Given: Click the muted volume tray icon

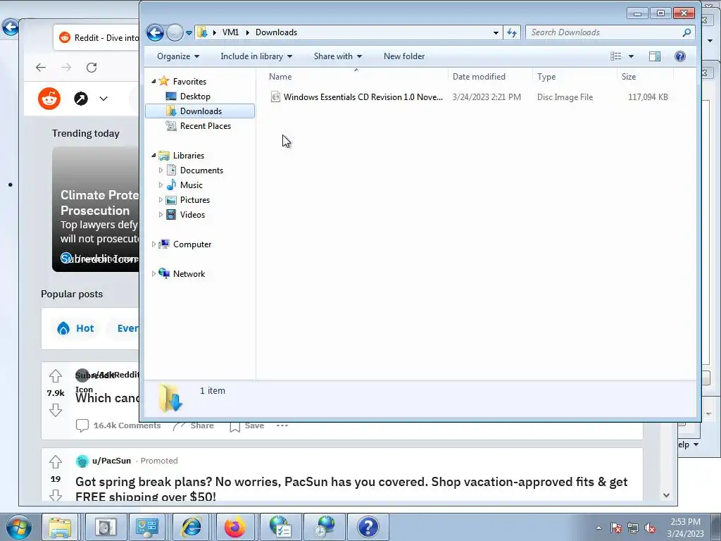Looking at the screenshot, I should [x=649, y=528].
